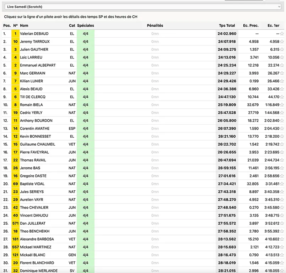The width and height of the screenshot is (286, 273).
Task: Star Dan JUILLERAT's row
Action: pos(282,223)
